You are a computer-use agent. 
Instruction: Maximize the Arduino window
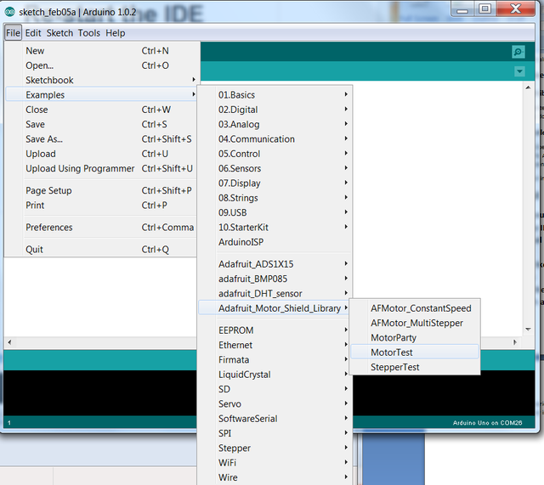pos(484,8)
